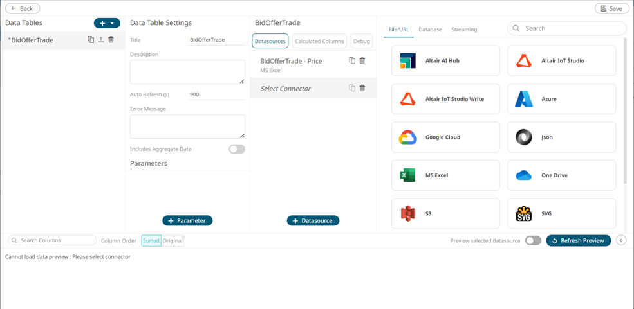Delete the Select Connector datasource row
The width and height of the screenshot is (634, 309).
coord(362,88)
